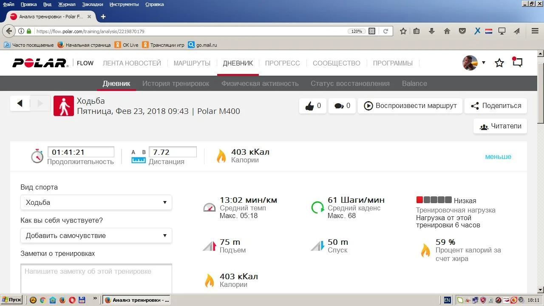
Task: Go to СООБЩЕСТВО section
Action: pyautogui.click(x=337, y=63)
